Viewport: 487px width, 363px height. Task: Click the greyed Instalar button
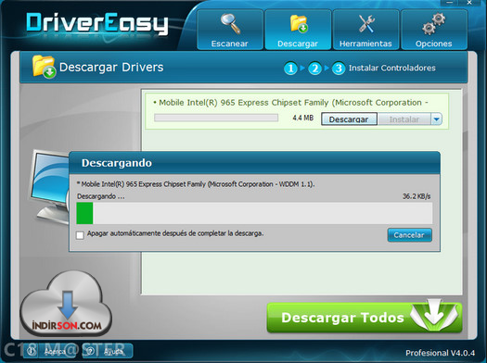[x=404, y=119]
